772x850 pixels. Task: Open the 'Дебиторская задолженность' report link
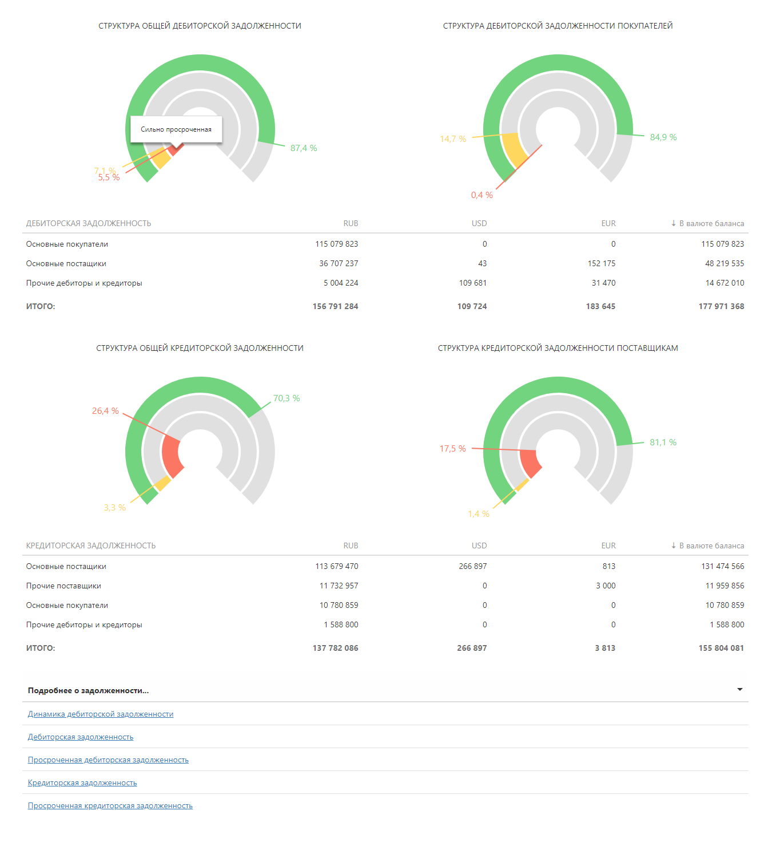[81, 737]
